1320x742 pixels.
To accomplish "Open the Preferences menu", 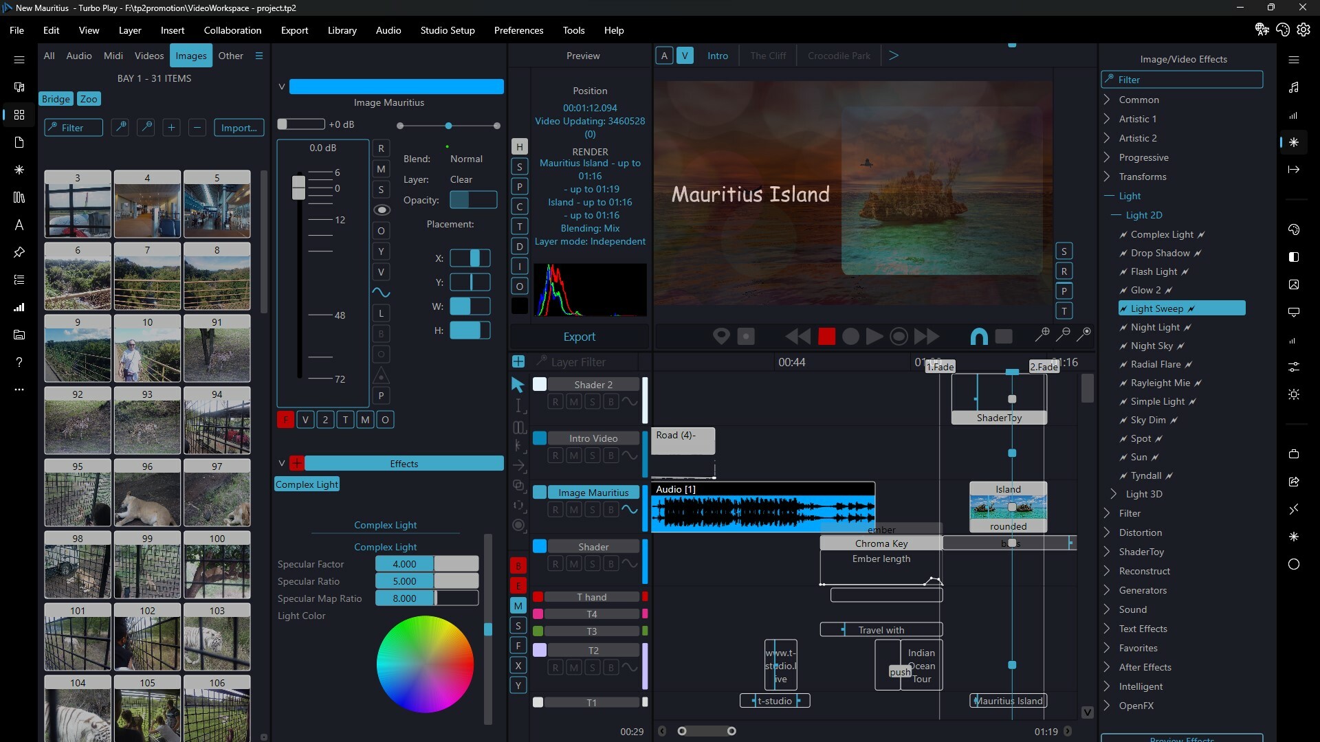I will point(518,30).
